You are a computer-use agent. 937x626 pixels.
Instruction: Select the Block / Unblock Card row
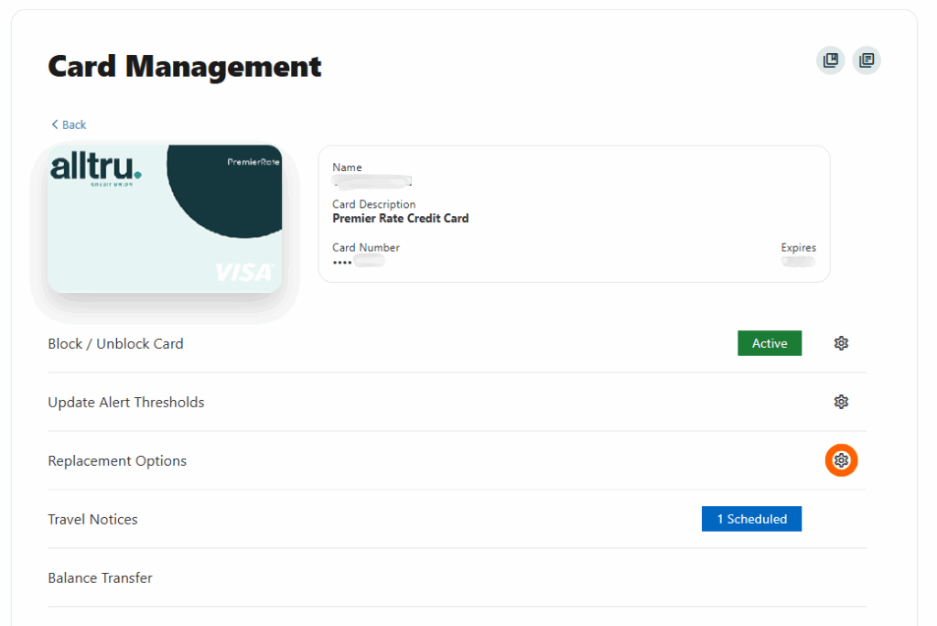pos(457,344)
